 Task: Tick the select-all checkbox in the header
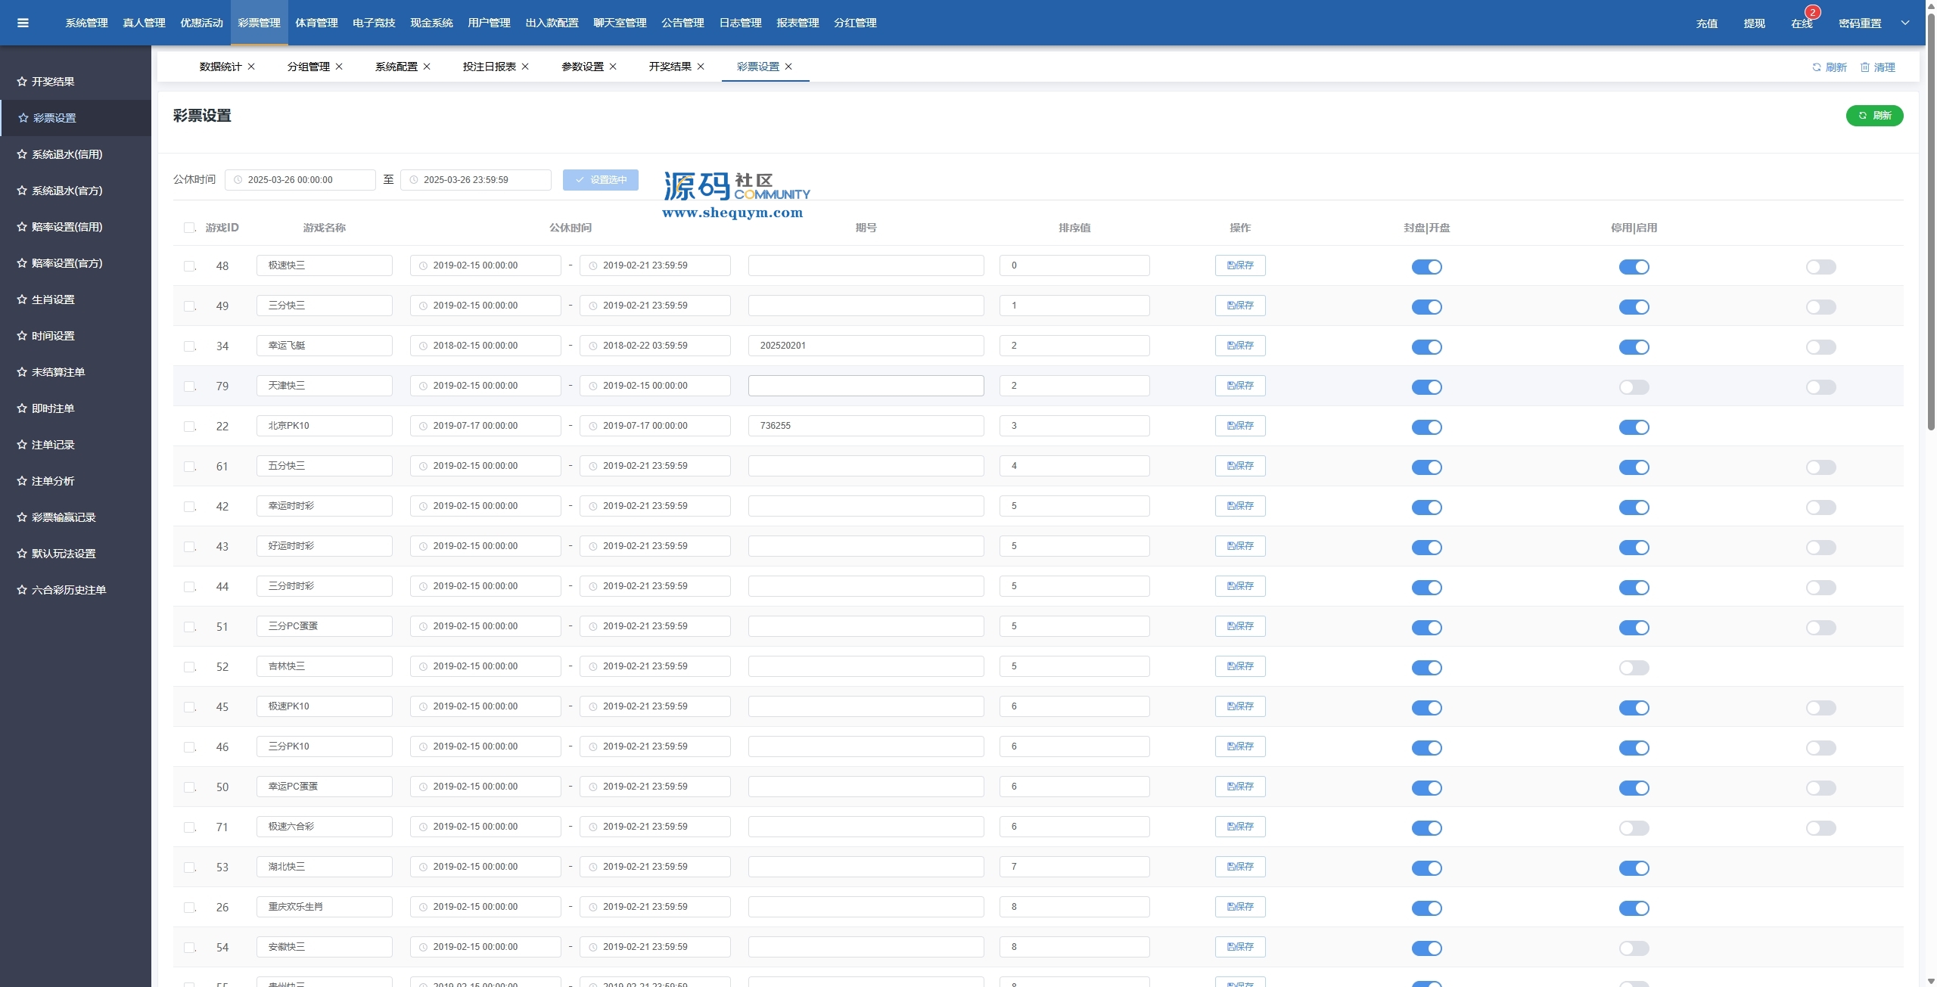(x=189, y=228)
